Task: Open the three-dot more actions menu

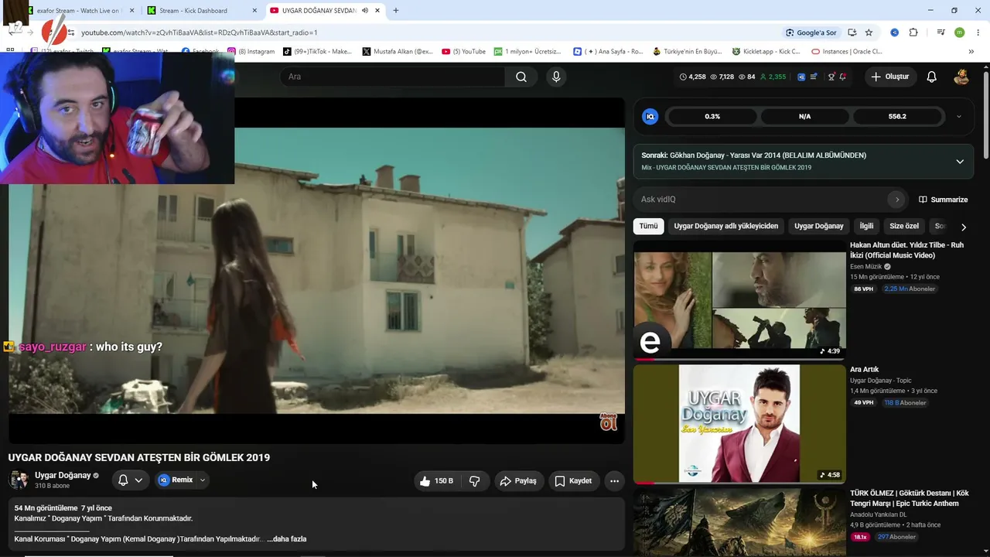Action: (614, 480)
